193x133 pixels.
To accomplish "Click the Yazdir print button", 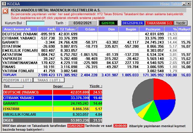I will click(181, 23).
